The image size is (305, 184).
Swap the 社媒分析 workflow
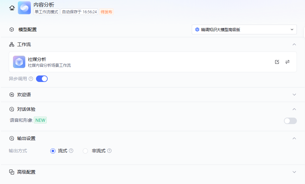287,62
